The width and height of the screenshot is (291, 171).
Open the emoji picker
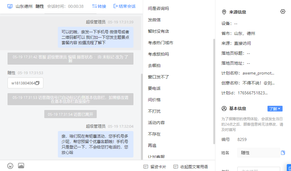[10, 166]
